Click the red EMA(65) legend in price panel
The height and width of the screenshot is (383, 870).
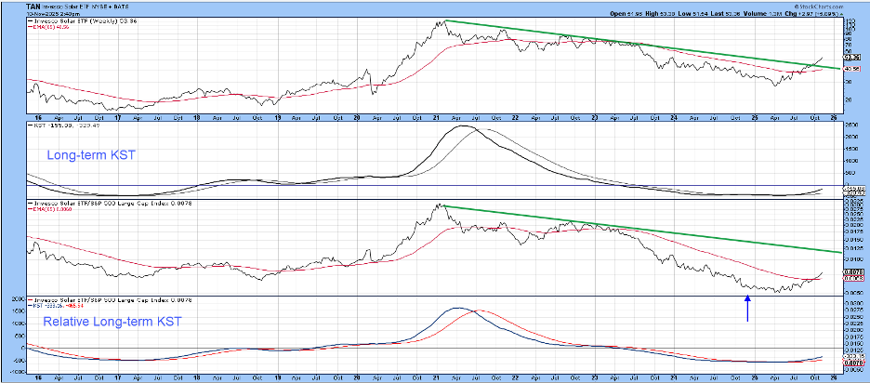click(x=52, y=28)
